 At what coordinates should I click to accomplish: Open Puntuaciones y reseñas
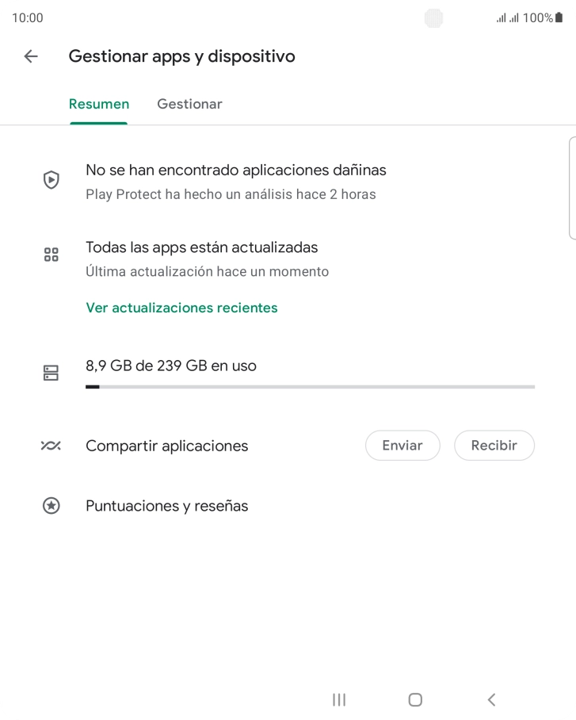(166, 506)
